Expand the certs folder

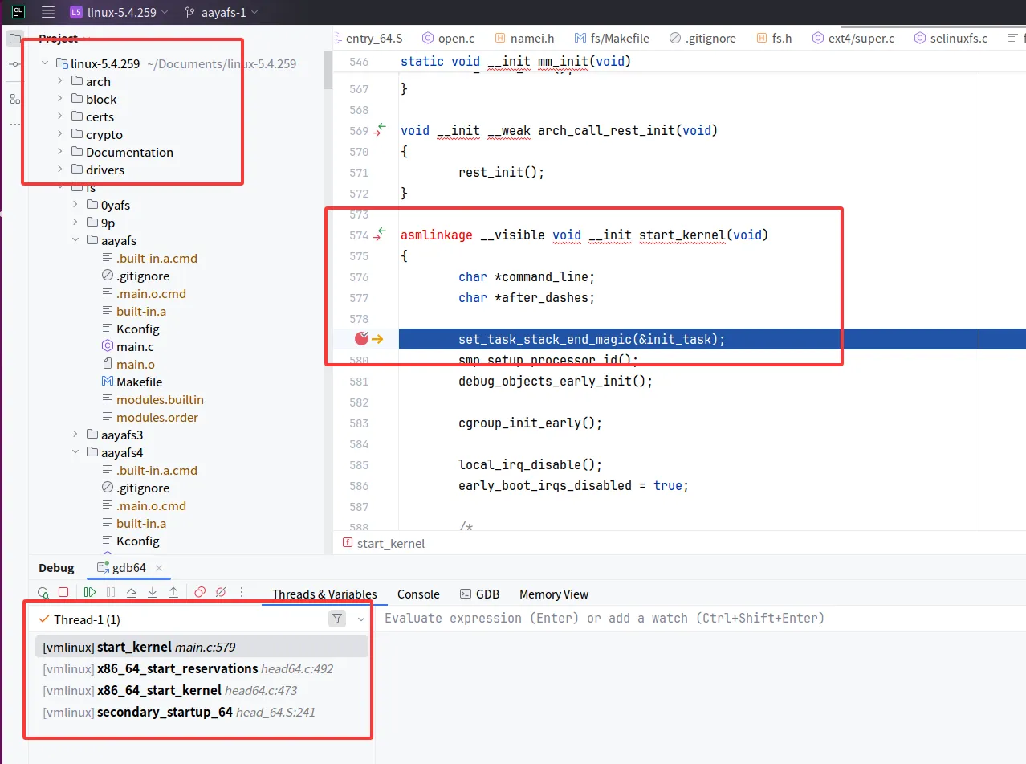click(x=60, y=116)
